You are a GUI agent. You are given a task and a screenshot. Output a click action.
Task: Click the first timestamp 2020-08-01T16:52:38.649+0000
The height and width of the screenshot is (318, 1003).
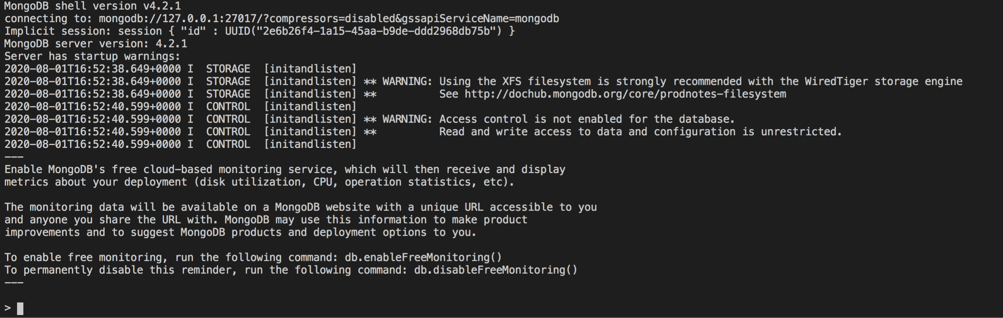[93, 69]
